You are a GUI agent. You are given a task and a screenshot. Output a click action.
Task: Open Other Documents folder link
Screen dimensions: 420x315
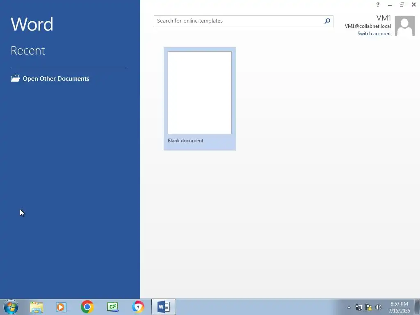(x=50, y=78)
